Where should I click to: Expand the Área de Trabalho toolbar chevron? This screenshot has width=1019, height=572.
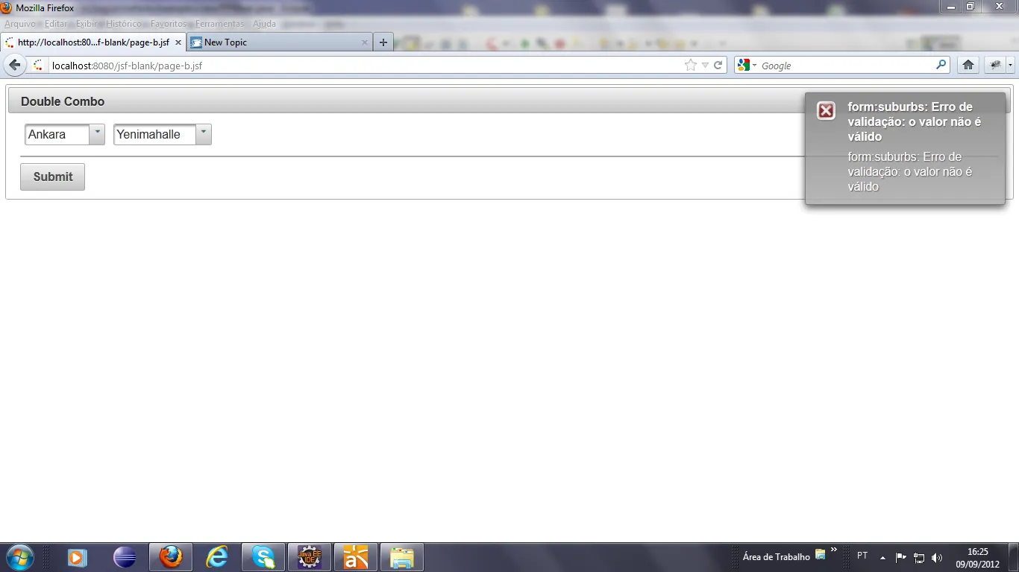click(834, 551)
